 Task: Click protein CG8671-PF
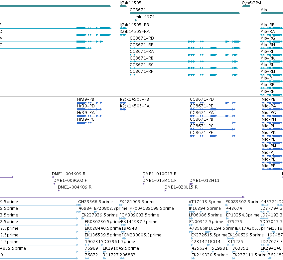pos(201,133)
